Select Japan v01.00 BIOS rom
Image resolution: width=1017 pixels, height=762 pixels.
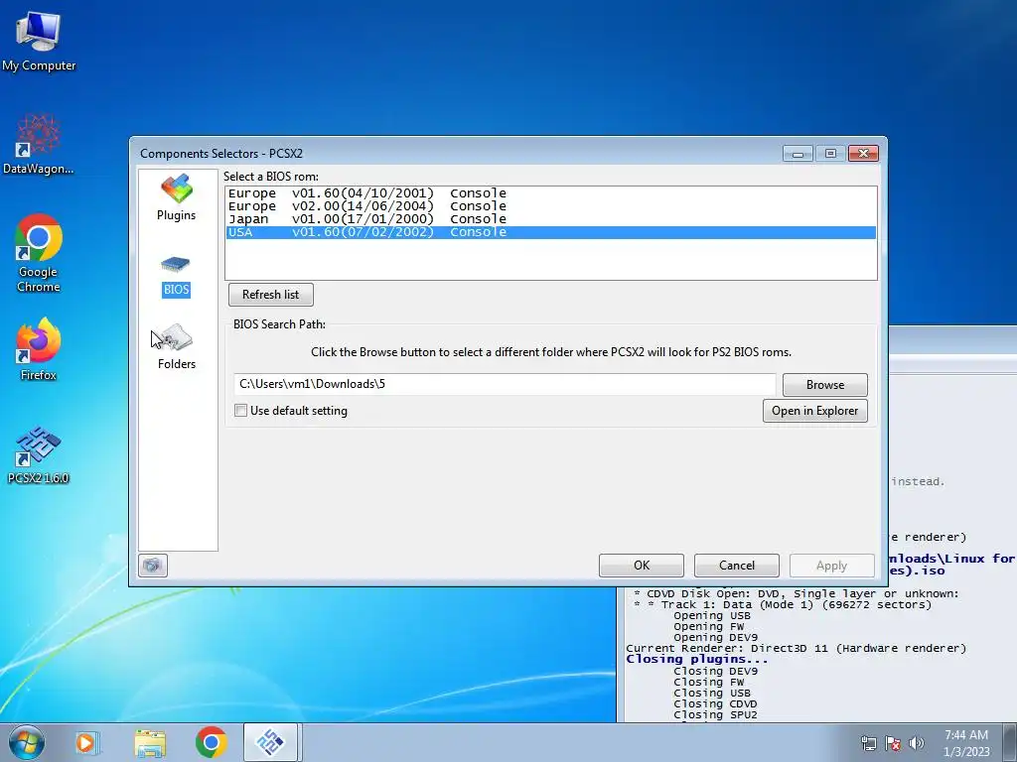550,219
